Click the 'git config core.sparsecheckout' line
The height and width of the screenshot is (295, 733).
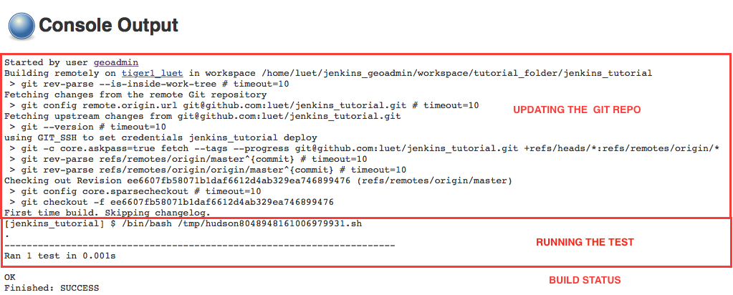coord(135,192)
